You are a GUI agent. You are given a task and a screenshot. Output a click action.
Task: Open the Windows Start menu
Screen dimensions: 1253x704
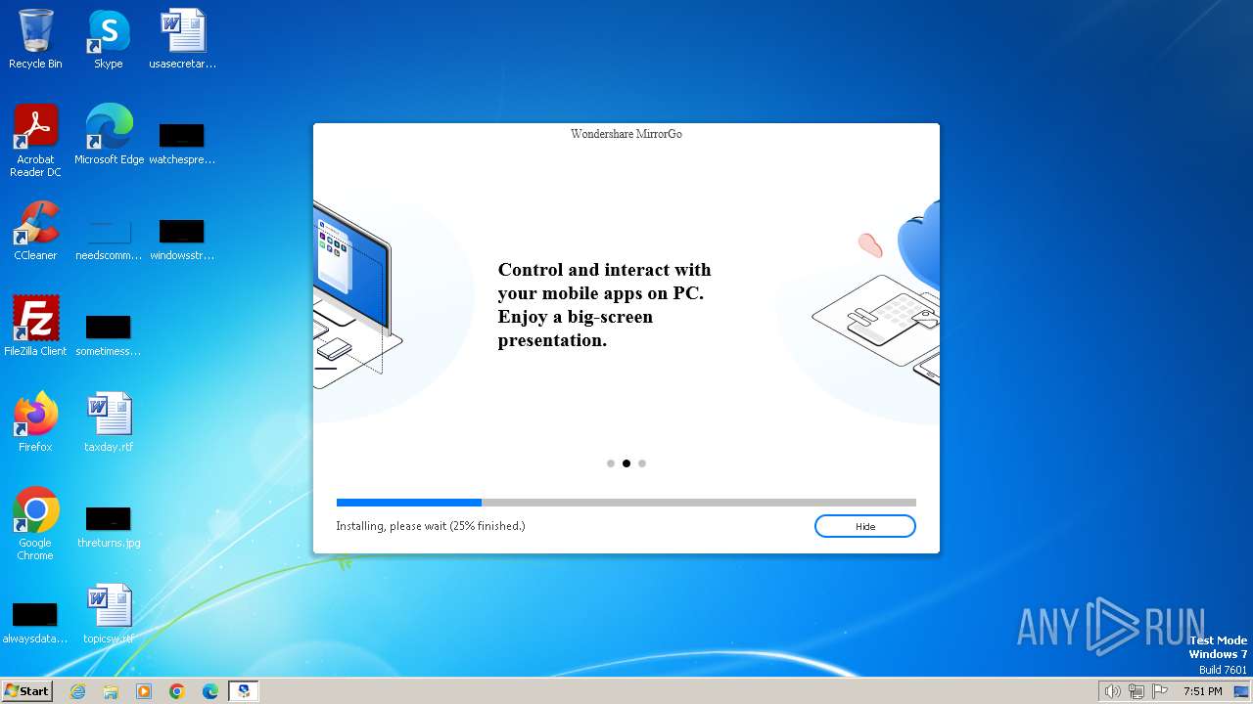tap(26, 691)
